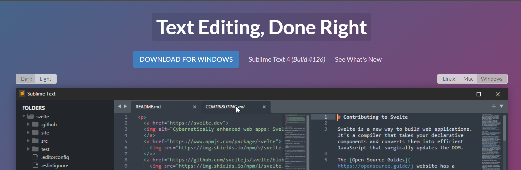Screen dimensions: 521x170
Task: Show the Windows screenshot
Action: click(x=492, y=79)
